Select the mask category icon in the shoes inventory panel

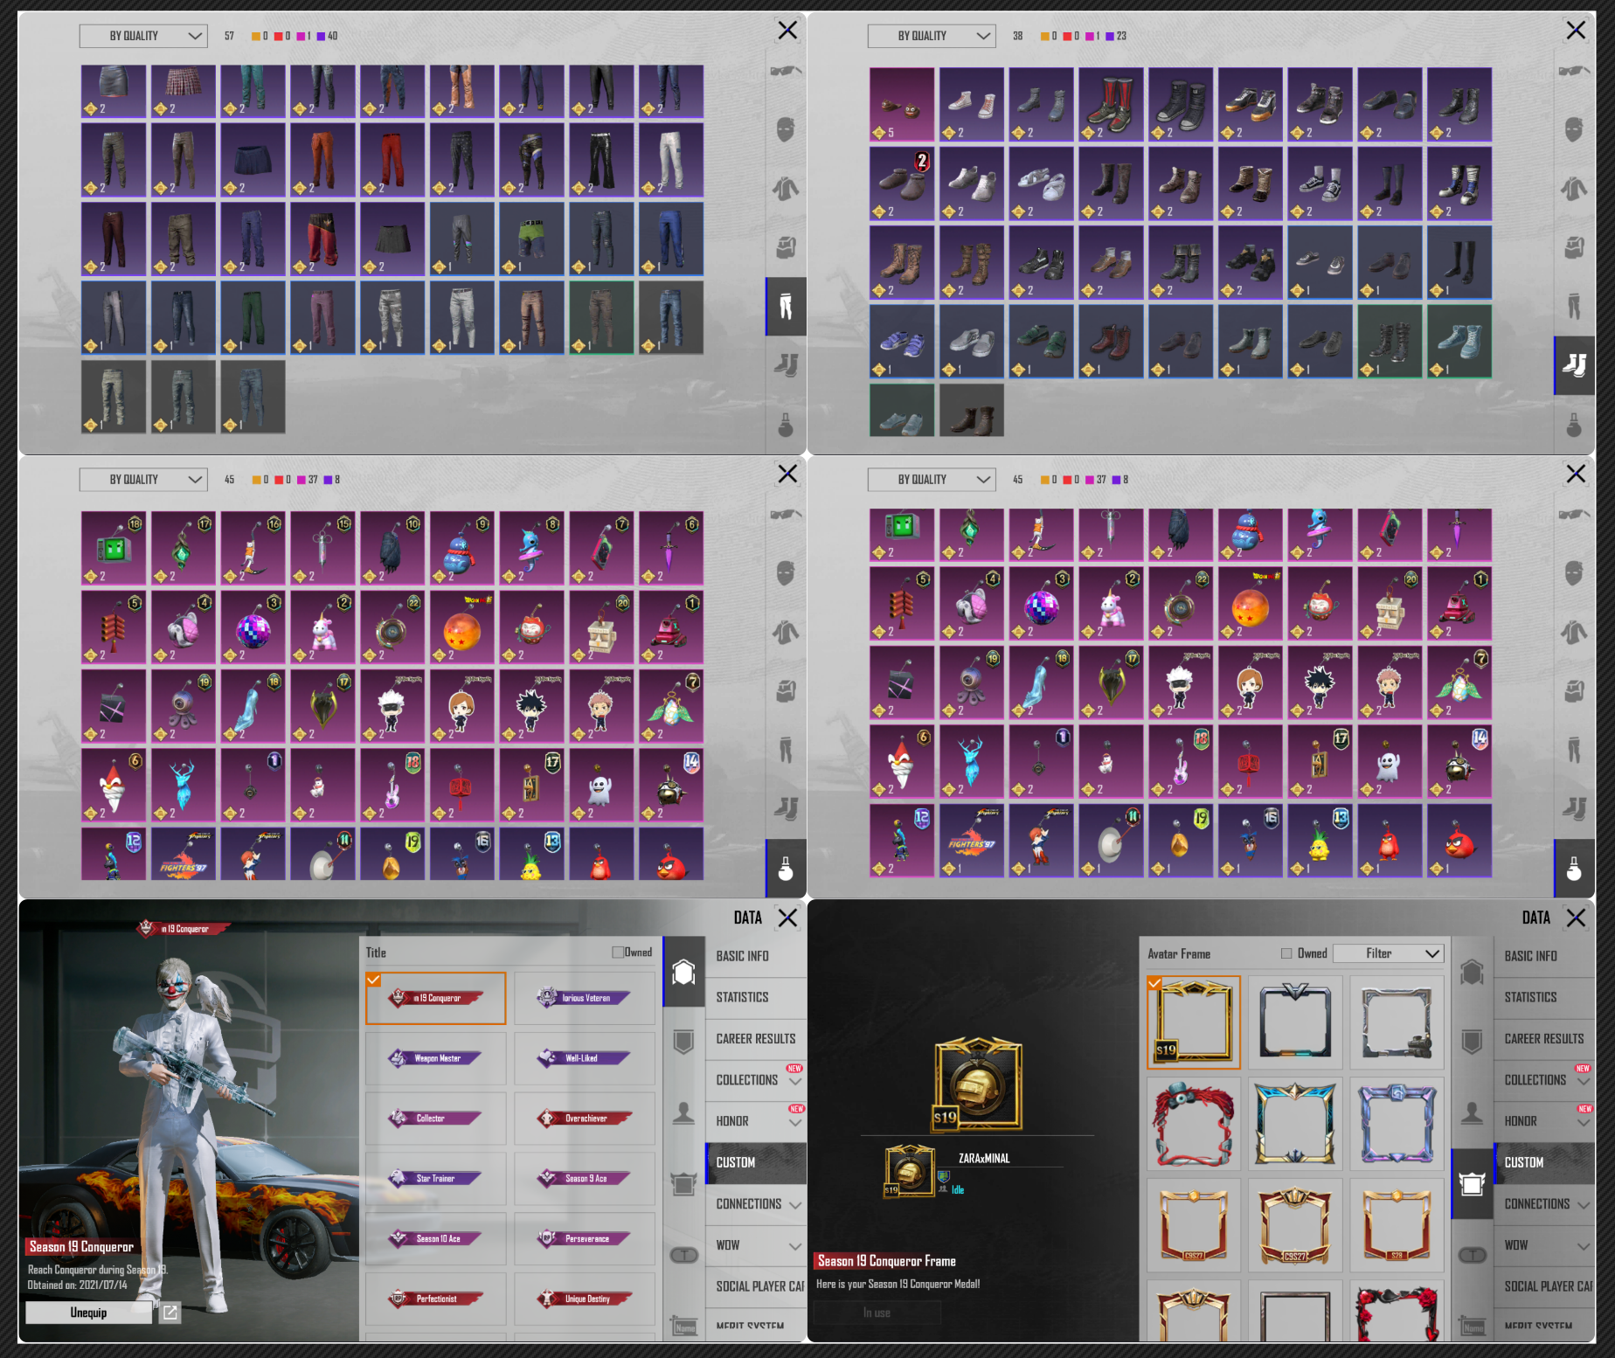(1574, 129)
